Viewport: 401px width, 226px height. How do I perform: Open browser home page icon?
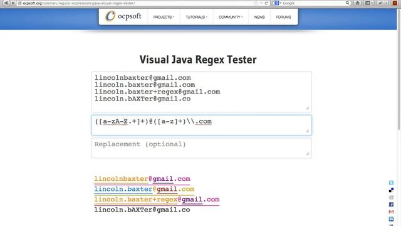(358, 3)
